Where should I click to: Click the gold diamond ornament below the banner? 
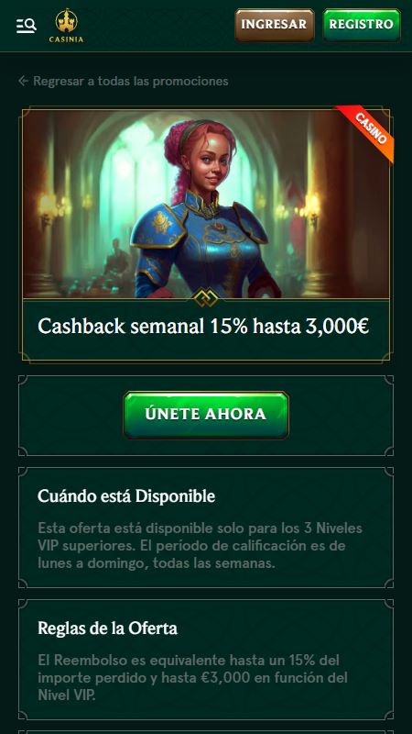tap(205, 298)
